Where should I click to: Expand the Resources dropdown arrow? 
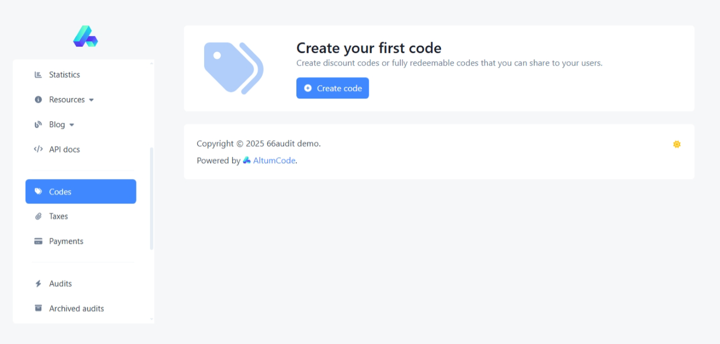tap(92, 100)
